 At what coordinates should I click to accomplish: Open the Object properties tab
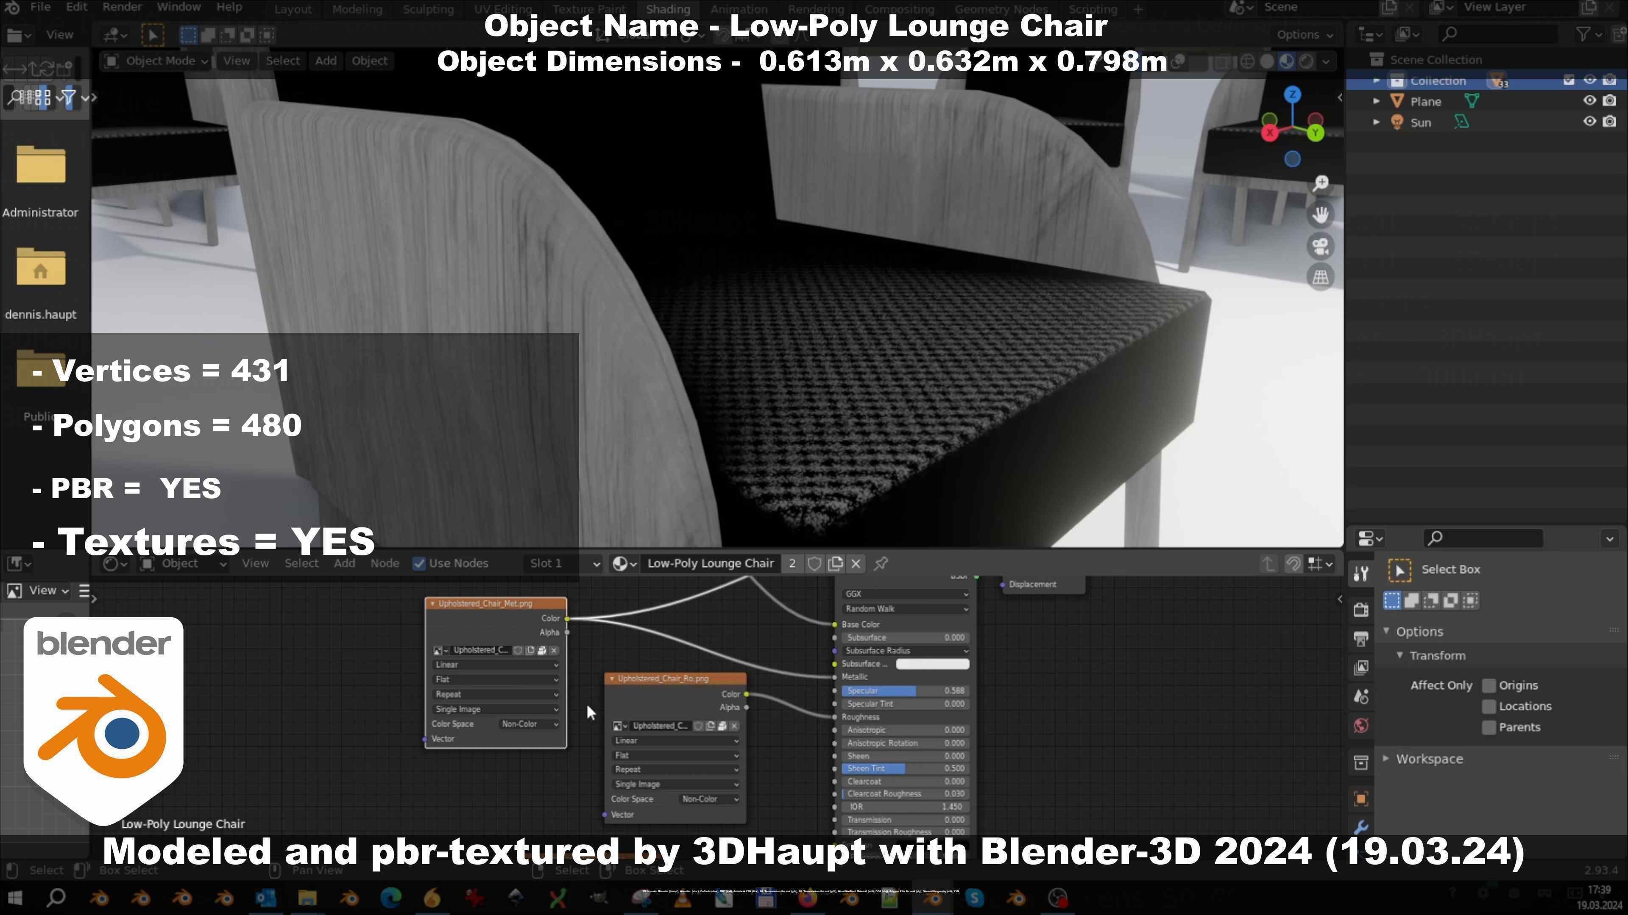tap(1361, 799)
